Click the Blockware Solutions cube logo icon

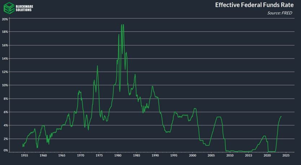point(9,8)
